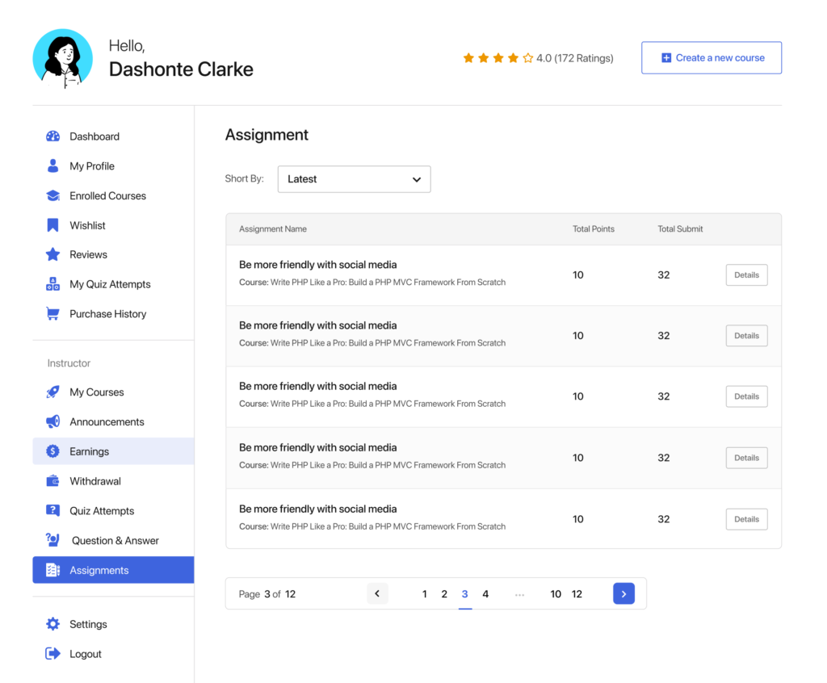Click the Logout menu item
Image resolution: width=827 pixels, height=683 pixels.
pos(113,653)
